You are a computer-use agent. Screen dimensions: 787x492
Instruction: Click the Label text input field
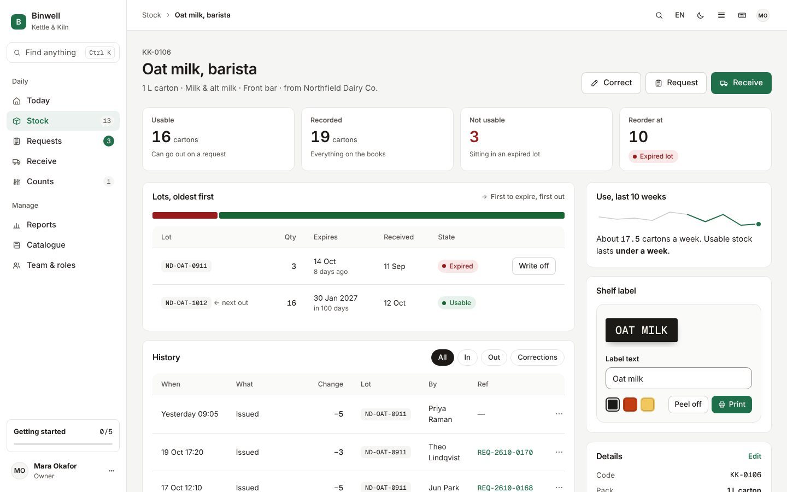point(678,378)
